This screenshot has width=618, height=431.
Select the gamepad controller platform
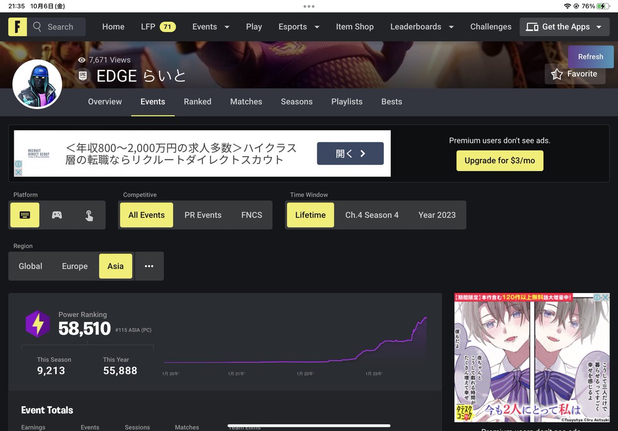click(57, 215)
